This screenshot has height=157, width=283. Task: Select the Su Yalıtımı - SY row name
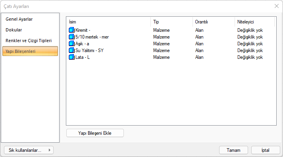pos(89,50)
